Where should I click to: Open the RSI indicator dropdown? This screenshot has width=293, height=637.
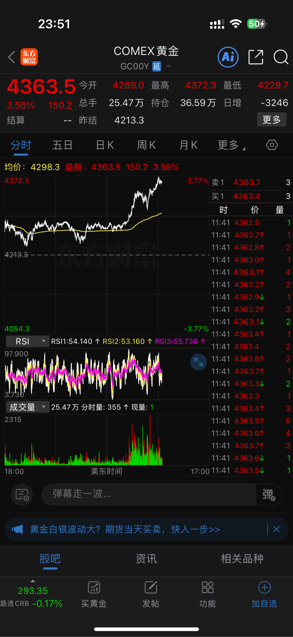pyautogui.click(x=27, y=341)
